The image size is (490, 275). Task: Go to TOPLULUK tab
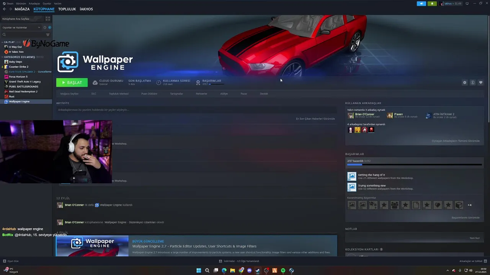[x=67, y=9]
